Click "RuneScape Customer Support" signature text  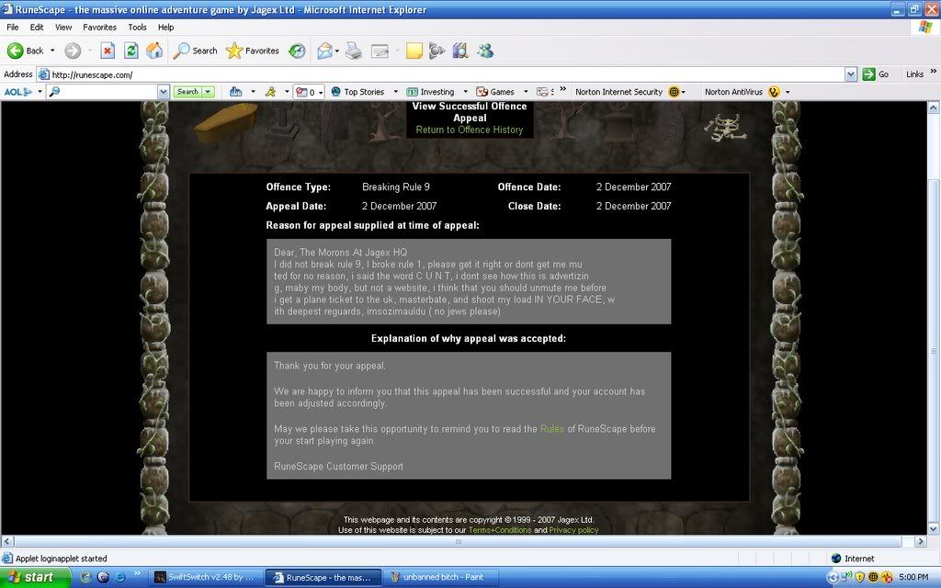point(338,466)
